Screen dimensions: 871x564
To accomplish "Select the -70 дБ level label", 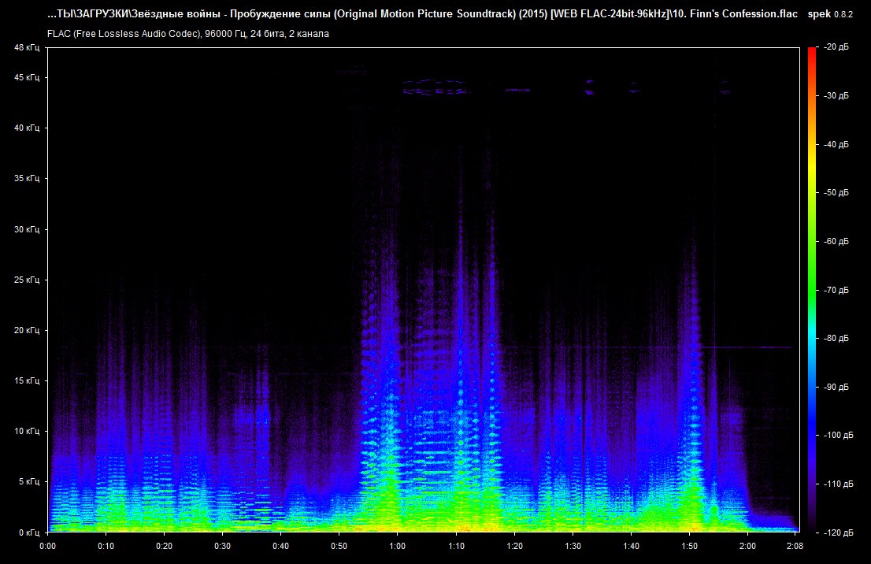I will pyautogui.click(x=836, y=291).
